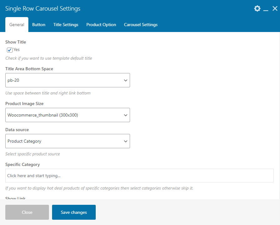Expand the Title Area Bottom Space dropdown
Image resolution: width=280 pixels, height=225 pixels.
pyautogui.click(x=68, y=80)
